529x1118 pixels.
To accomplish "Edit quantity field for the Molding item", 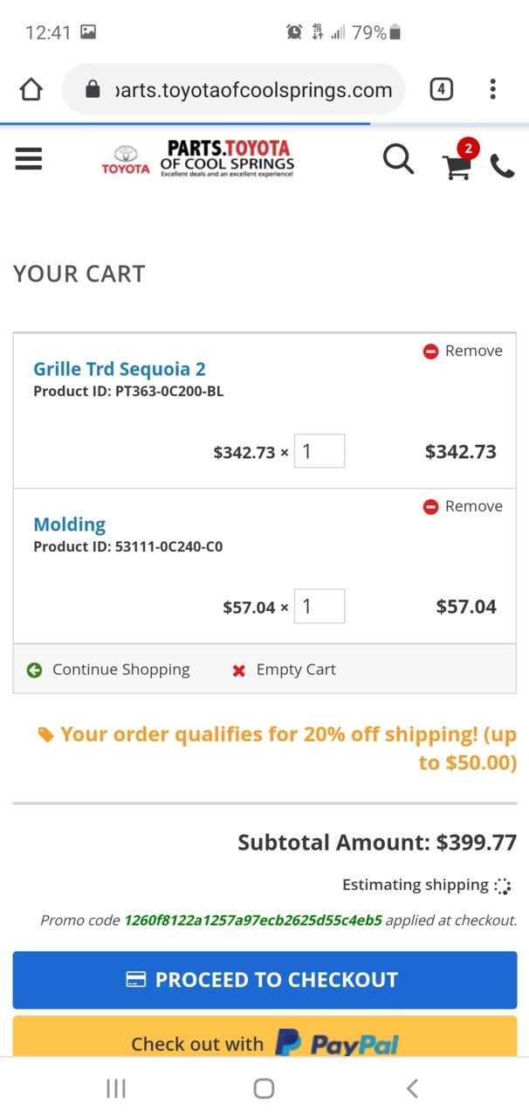I will [x=319, y=607].
